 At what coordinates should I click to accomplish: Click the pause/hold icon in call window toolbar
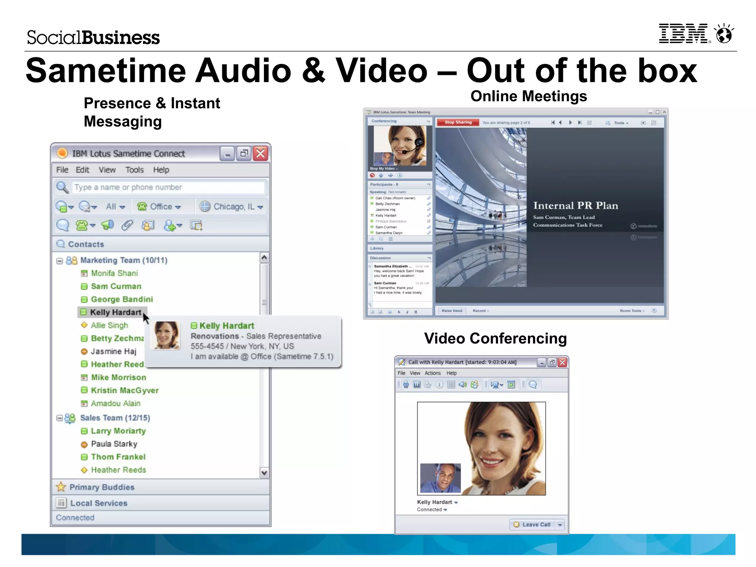tap(417, 385)
